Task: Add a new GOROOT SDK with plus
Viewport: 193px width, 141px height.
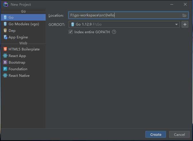Action: click(185, 24)
